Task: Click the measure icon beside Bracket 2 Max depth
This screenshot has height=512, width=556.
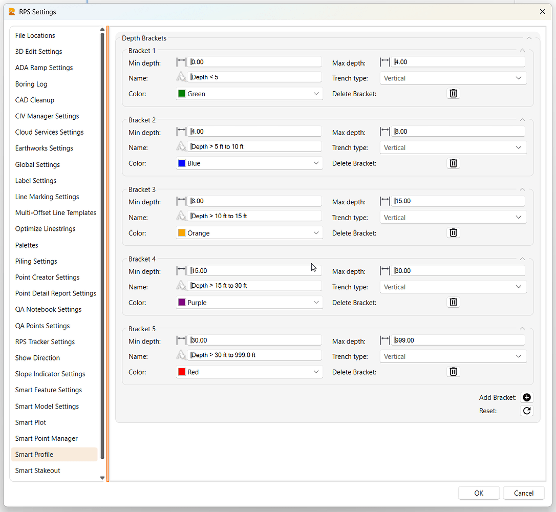Action: pos(384,132)
